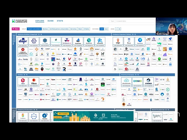Viewport: 187px width, 140px height.
Task: Open the cloudevents project card
Action: click(126, 82)
